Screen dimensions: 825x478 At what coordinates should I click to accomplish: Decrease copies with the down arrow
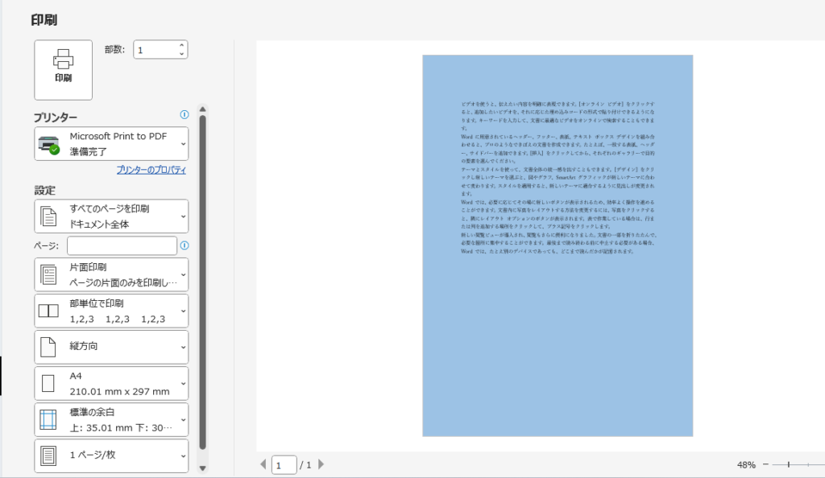click(181, 54)
